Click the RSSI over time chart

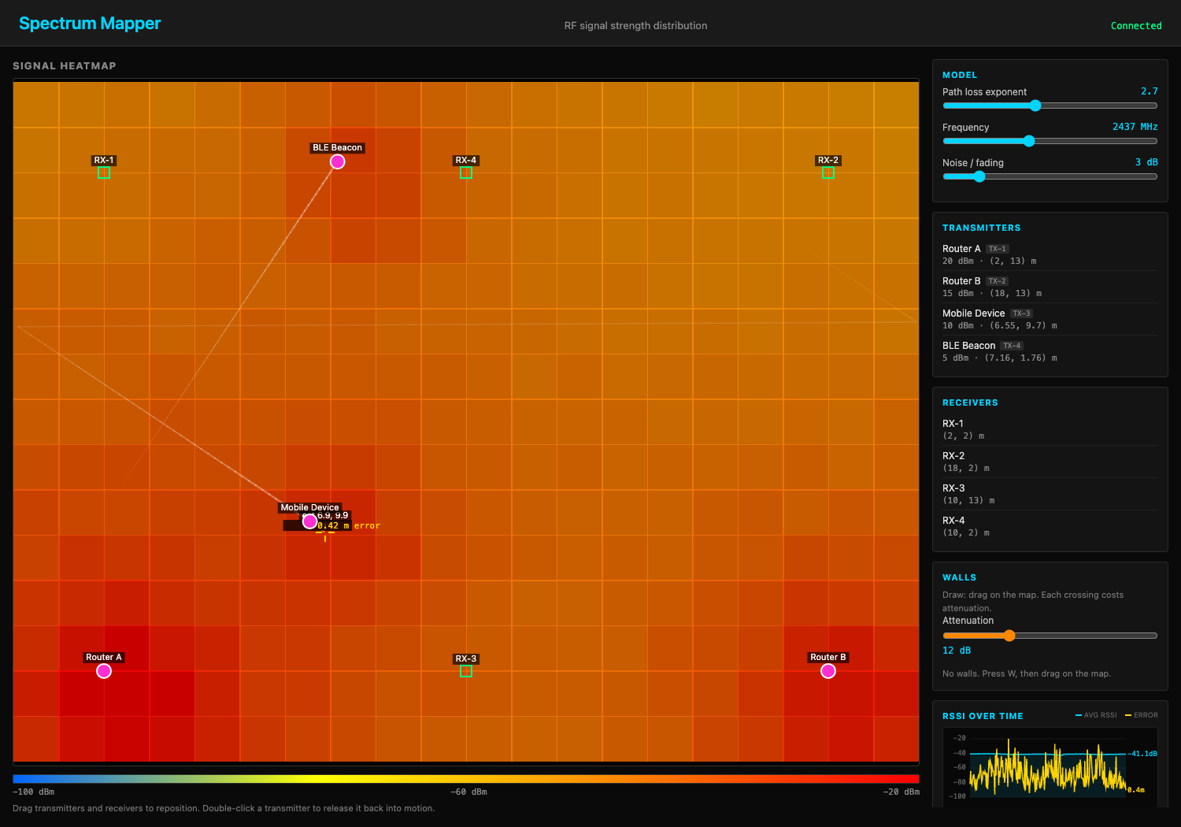point(1050,766)
